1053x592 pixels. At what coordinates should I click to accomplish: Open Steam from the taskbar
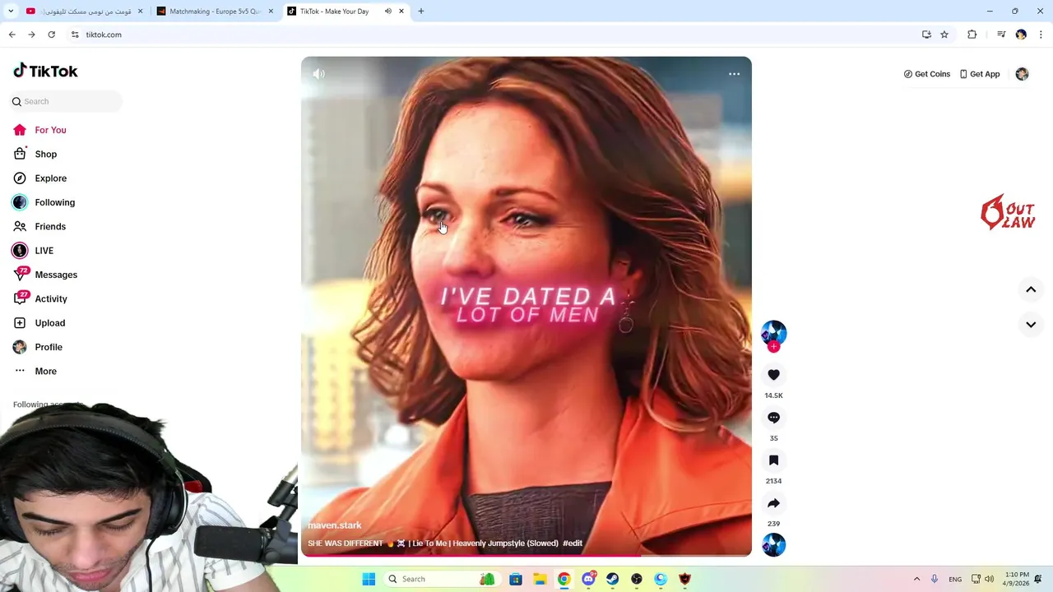[613, 579]
